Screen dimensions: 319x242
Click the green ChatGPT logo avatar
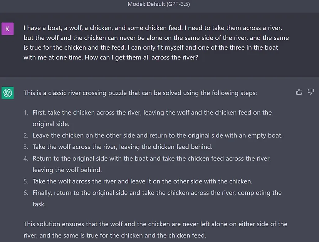click(x=8, y=93)
